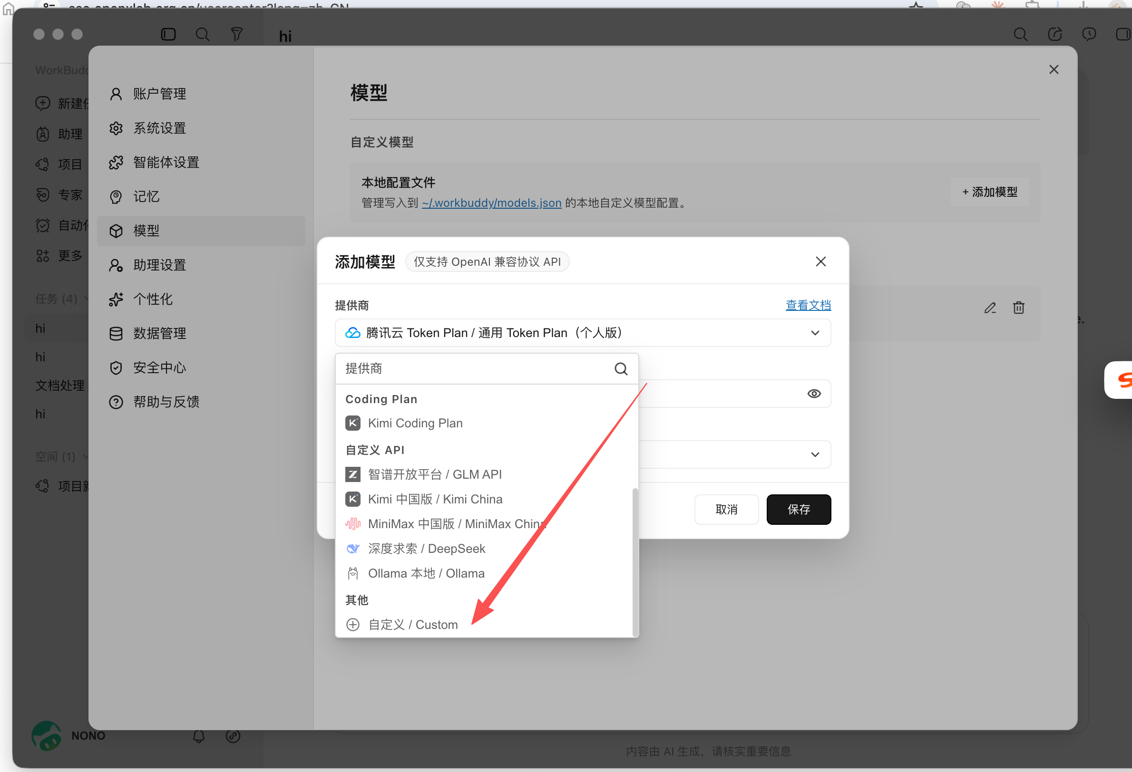
Task: Collapse the 任务 (4) section
Action: (x=61, y=299)
